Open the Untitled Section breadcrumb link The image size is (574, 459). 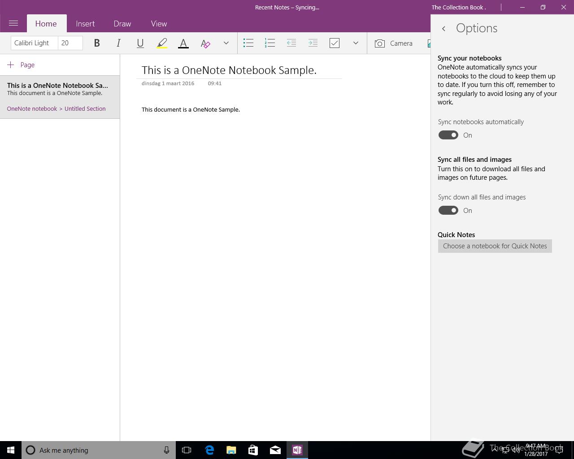point(85,108)
